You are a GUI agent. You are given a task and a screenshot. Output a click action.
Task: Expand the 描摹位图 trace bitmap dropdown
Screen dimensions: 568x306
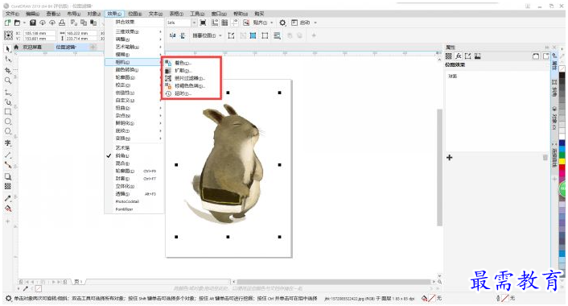(220, 35)
